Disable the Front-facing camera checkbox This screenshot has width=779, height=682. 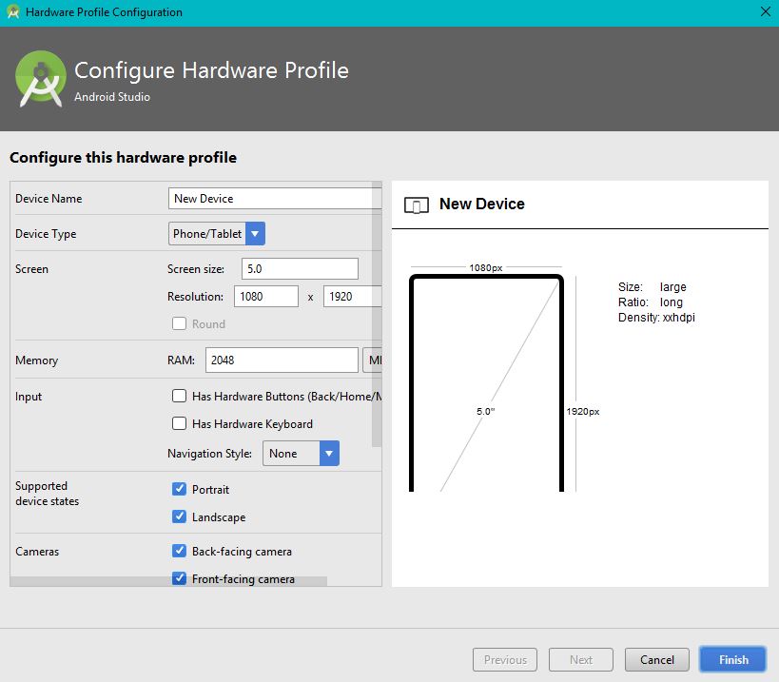coord(179,578)
